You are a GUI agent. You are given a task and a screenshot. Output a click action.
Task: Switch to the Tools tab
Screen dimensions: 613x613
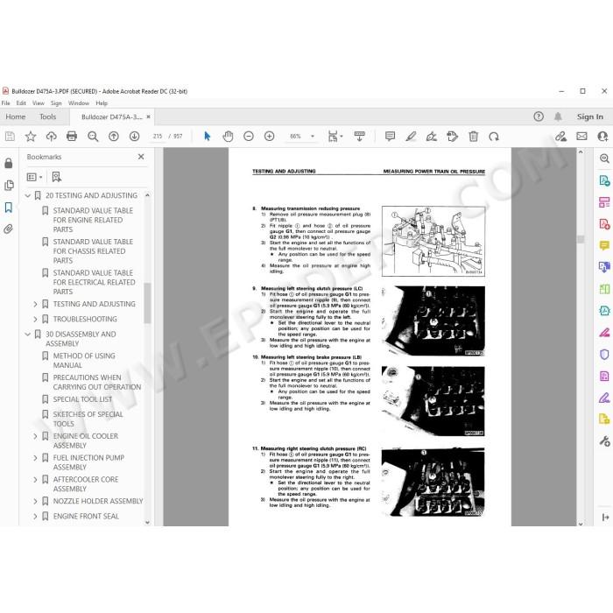pyautogui.click(x=47, y=116)
